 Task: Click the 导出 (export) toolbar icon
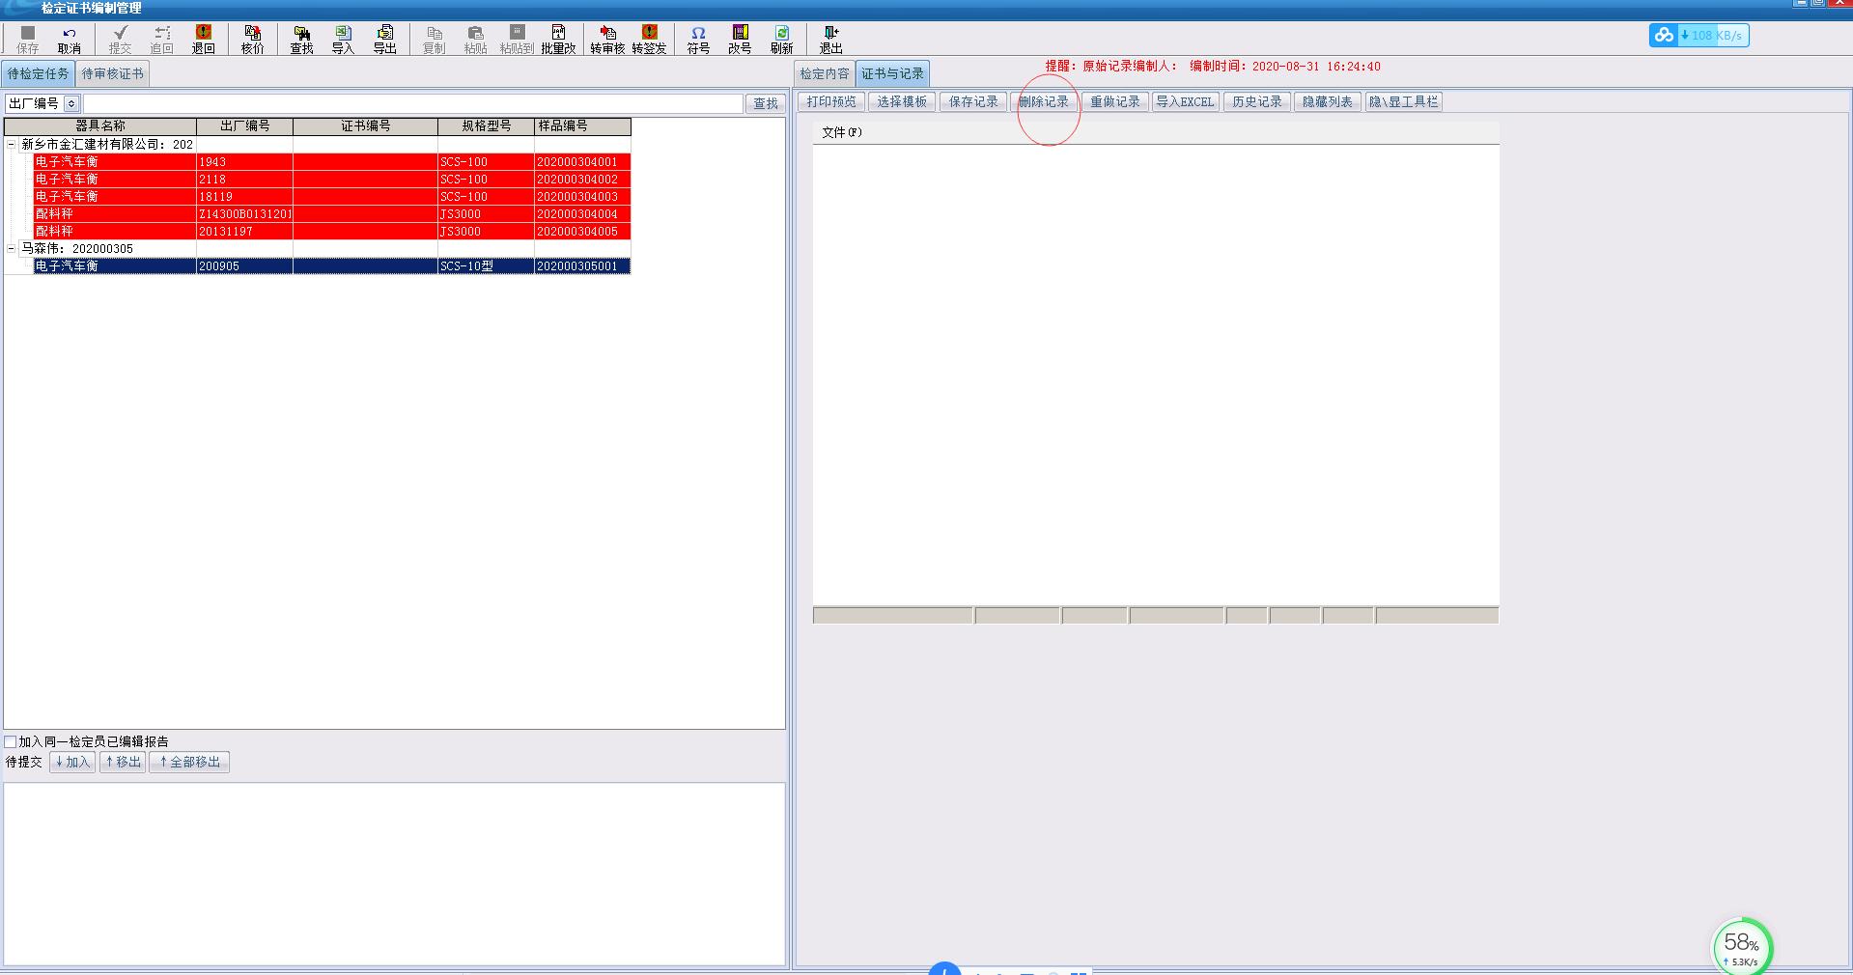pyautogui.click(x=384, y=40)
